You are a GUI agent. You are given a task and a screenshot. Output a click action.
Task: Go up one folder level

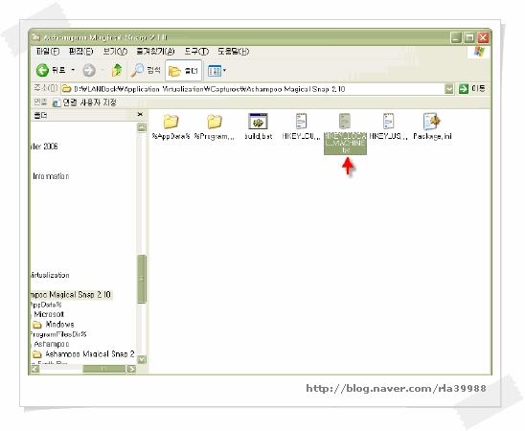tap(117, 70)
